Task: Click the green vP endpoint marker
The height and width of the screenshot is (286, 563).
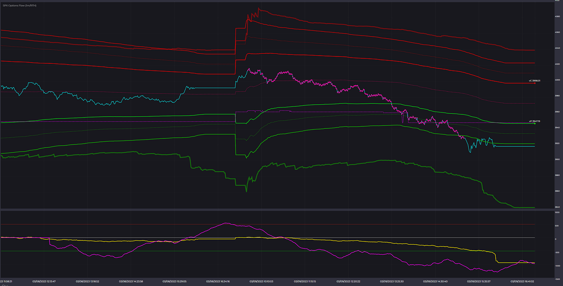Action: click(x=535, y=123)
